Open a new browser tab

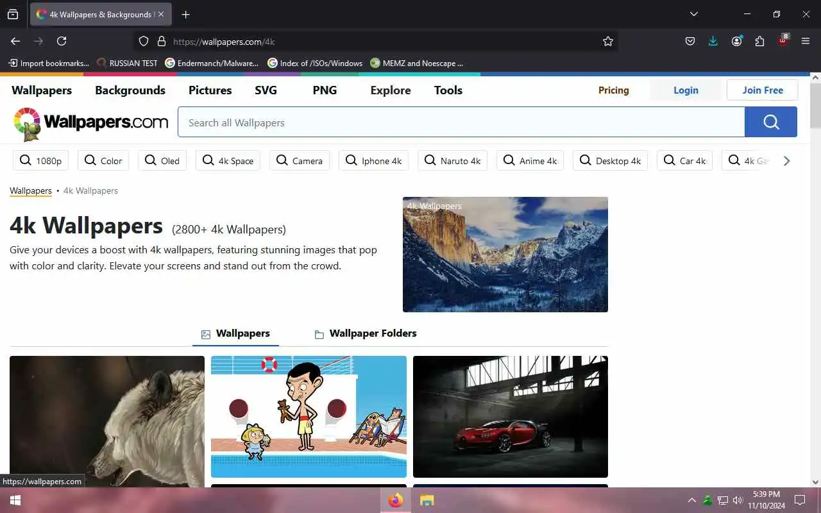click(x=185, y=14)
